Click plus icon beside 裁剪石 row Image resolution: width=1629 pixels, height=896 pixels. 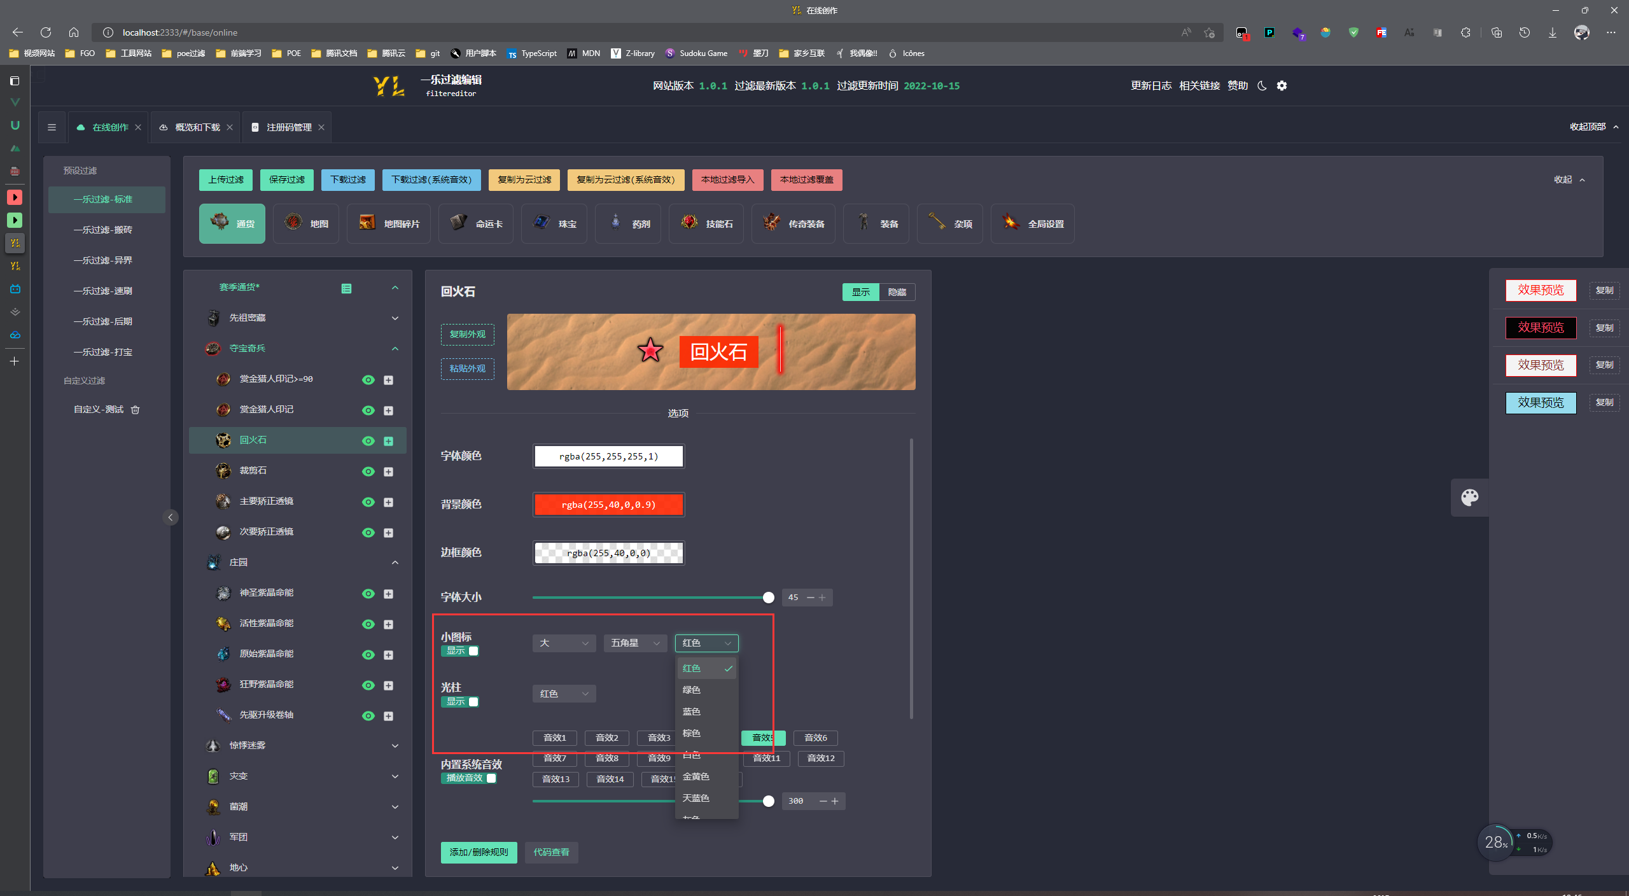388,472
